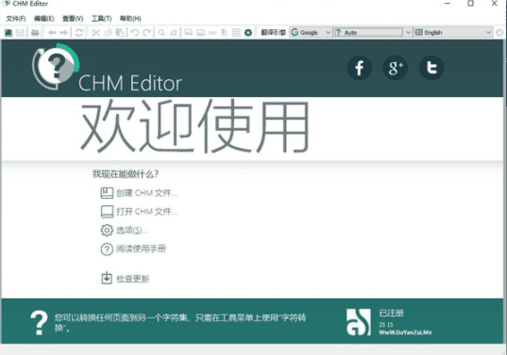This screenshot has height=355, width=507.
Task: Click the find magnifier icon
Action: tap(161, 33)
